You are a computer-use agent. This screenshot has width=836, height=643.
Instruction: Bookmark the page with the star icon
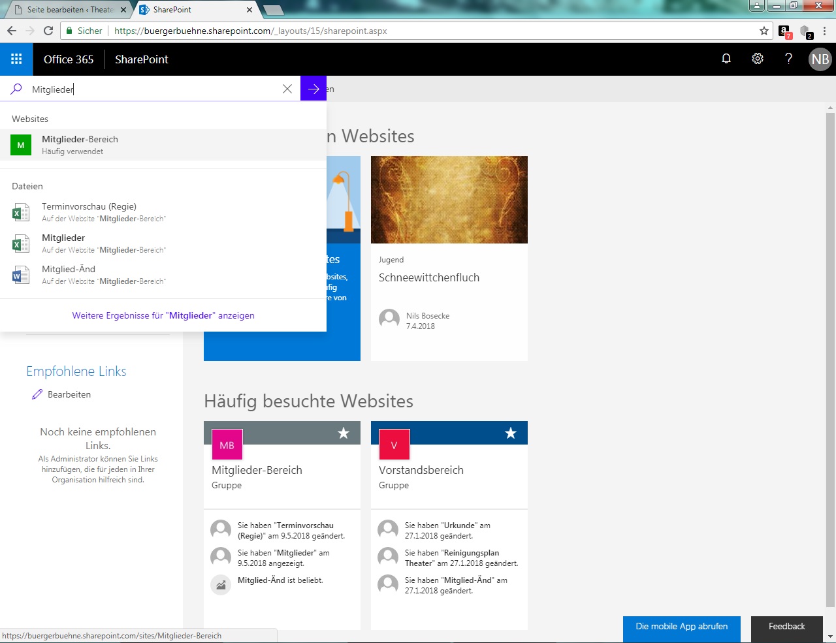(x=764, y=31)
